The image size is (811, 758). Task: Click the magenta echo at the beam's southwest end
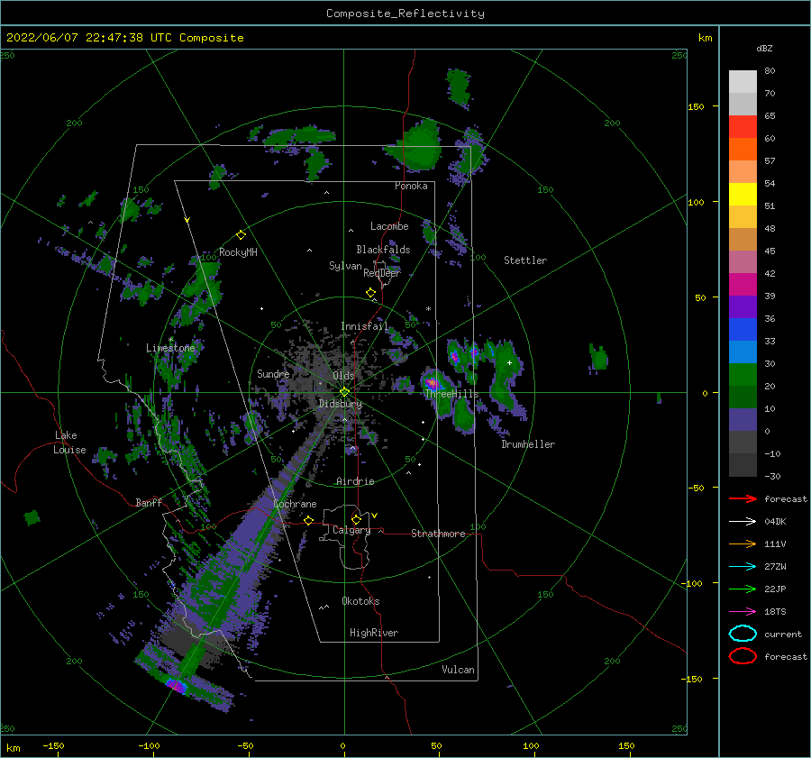coord(177,686)
